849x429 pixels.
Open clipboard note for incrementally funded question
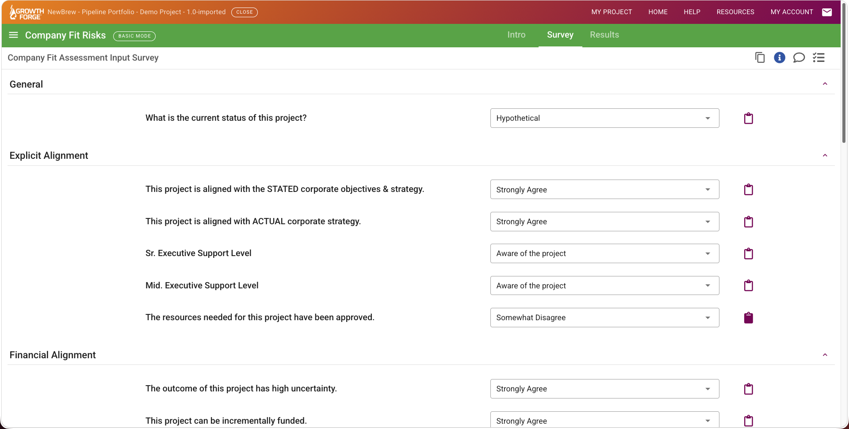point(748,421)
